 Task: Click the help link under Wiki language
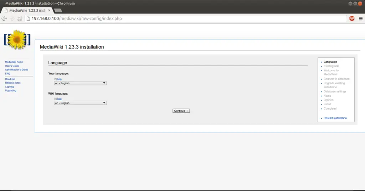[x=60, y=99]
